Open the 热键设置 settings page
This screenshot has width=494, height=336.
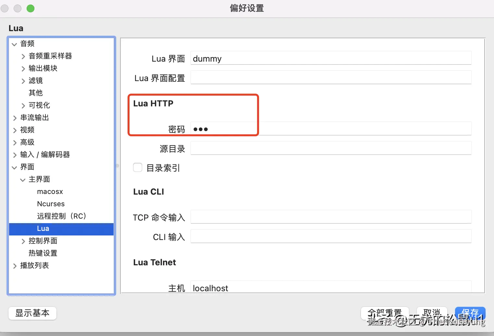pyautogui.click(x=43, y=253)
